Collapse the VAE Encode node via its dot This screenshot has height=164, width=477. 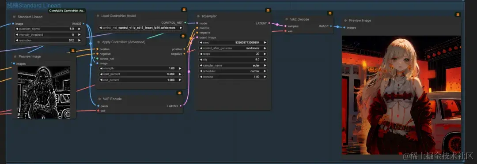click(99, 99)
